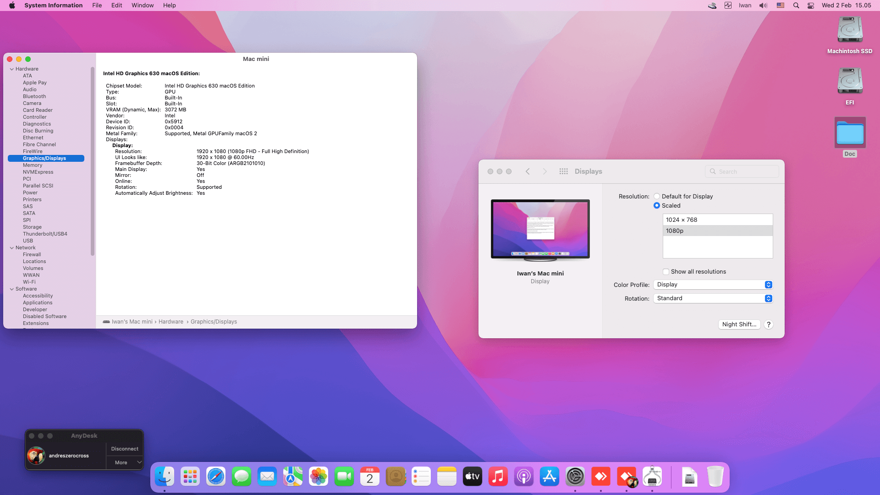Click the back arrow in Displays window
This screenshot has height=495, width=880.
click(x=528, y=171)
